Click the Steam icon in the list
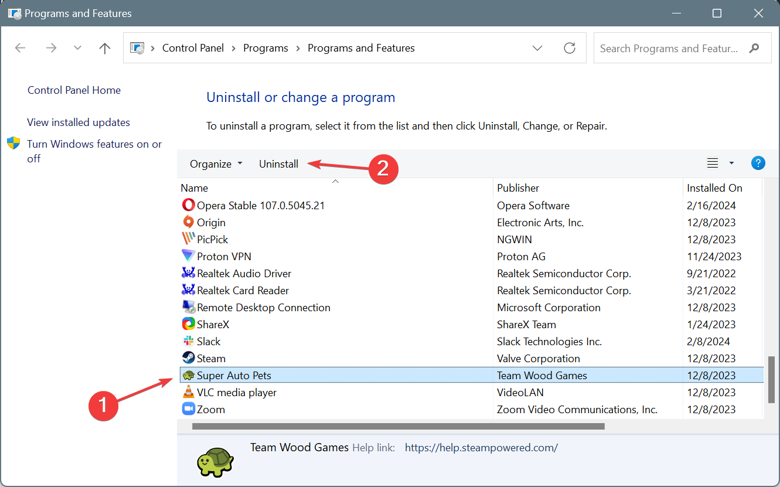The width and height of the screenshot is (780, 487). (189, 357)
